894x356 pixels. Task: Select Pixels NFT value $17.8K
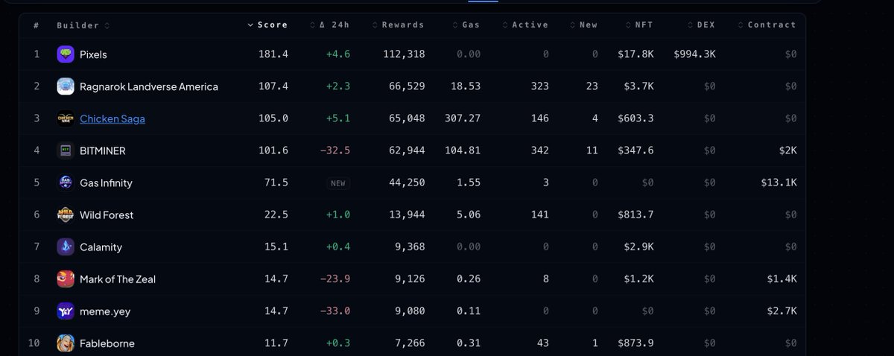click(635, 54)
